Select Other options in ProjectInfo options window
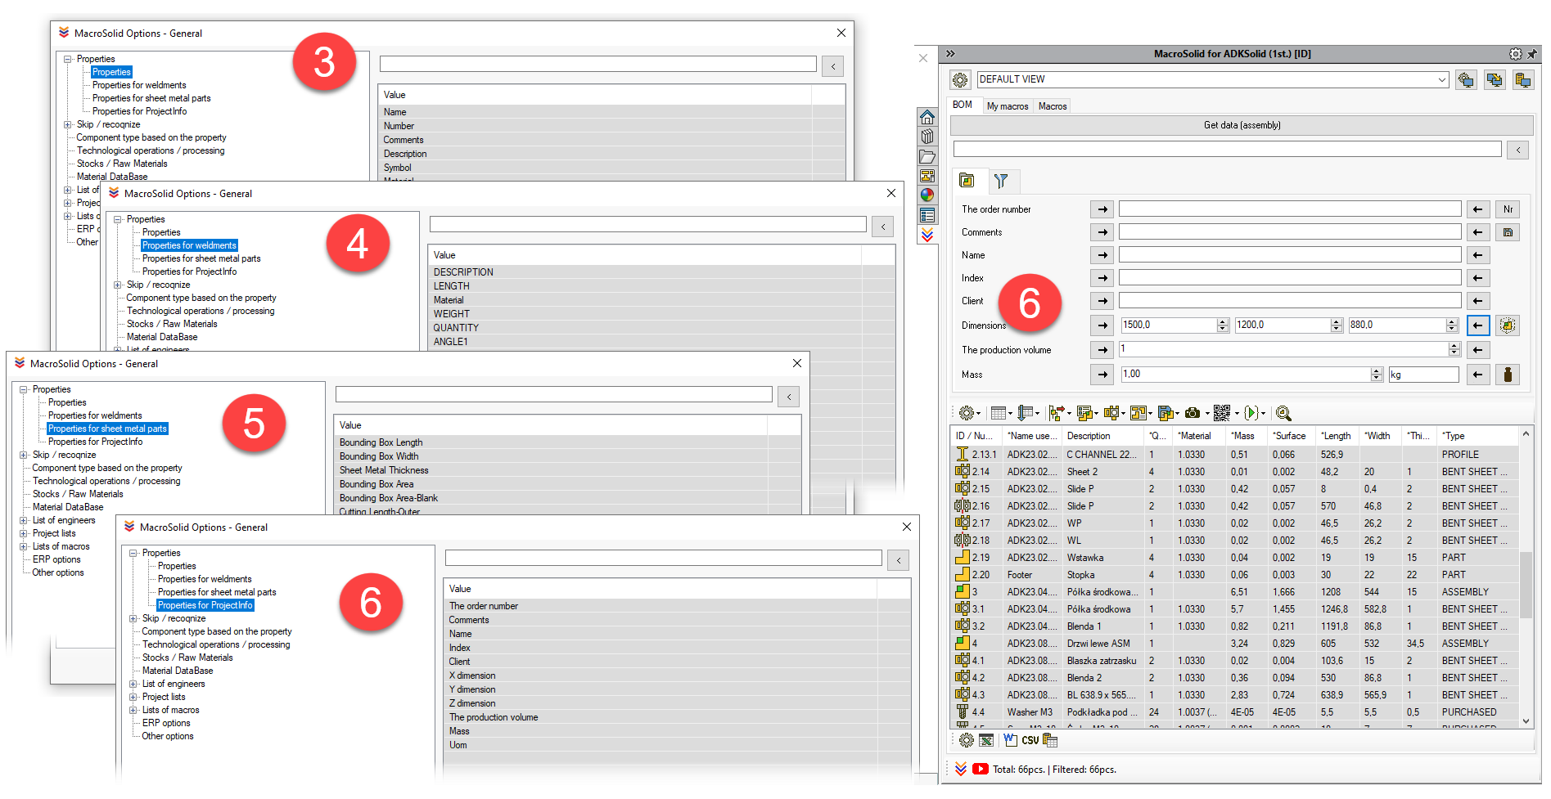Viewport: 1551px width, 799px height. (x=168, y=737)
